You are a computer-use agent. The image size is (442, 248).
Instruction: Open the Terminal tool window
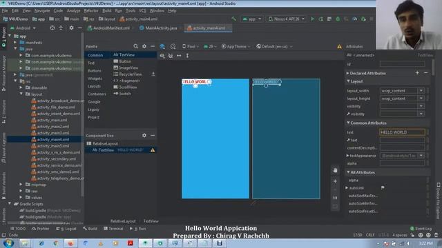click(x=113, y=229)
